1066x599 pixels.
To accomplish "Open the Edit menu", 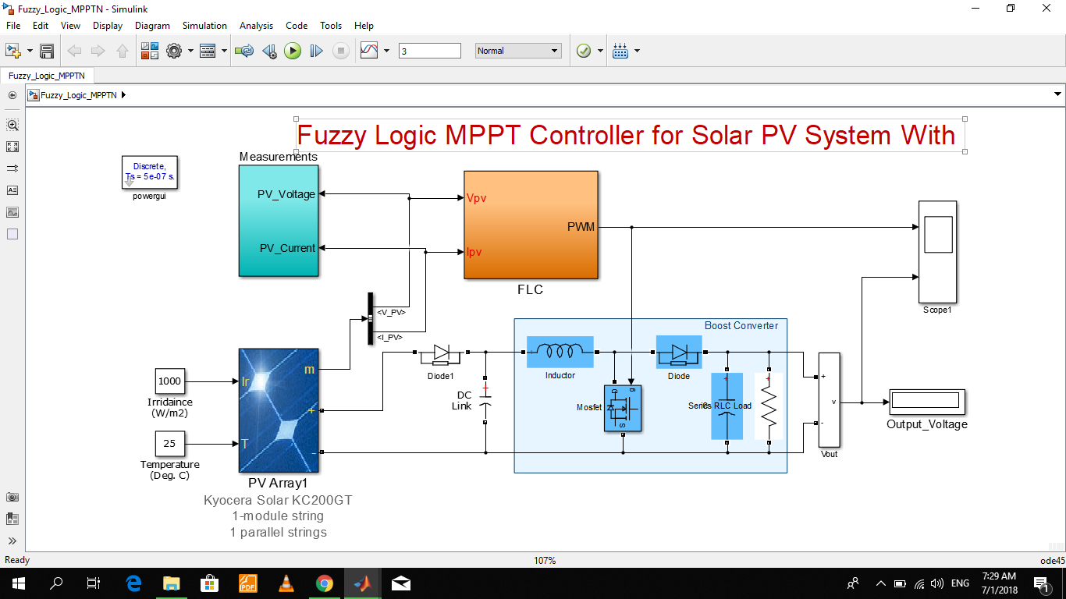I will click(41, 26).
